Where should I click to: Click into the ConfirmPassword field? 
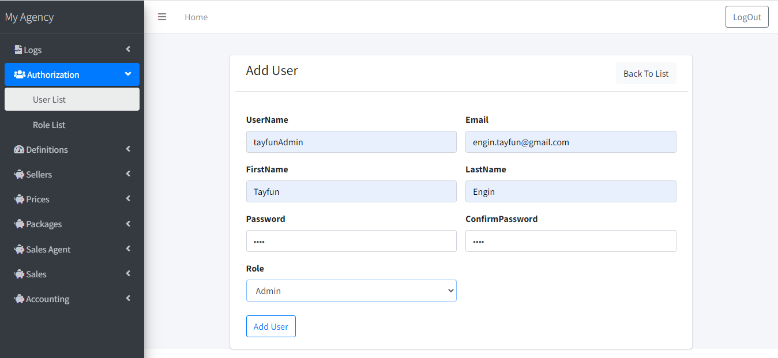pos(570,241)
